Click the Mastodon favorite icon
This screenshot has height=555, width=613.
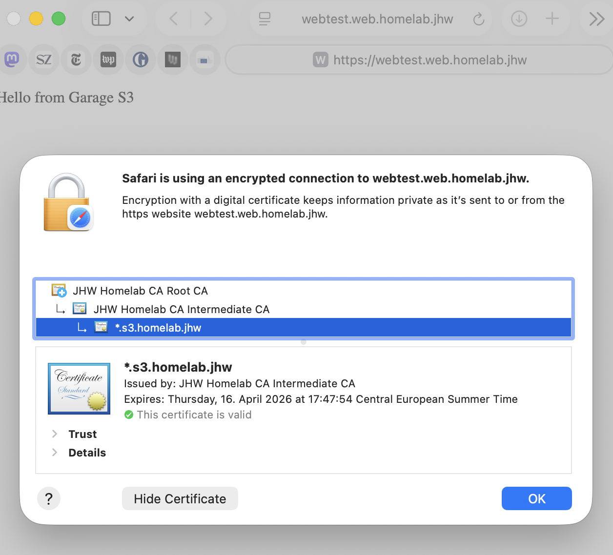(12, 59)
